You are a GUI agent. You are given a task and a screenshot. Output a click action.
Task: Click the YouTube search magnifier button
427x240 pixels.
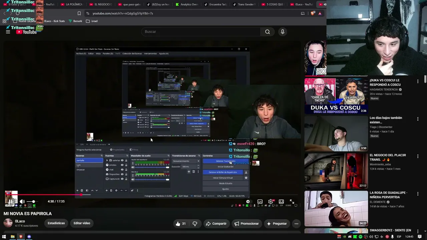coord(268,32)
